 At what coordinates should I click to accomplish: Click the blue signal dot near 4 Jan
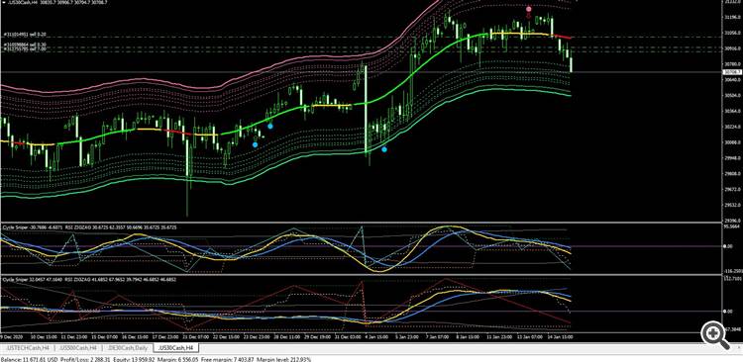coord(384,149)
